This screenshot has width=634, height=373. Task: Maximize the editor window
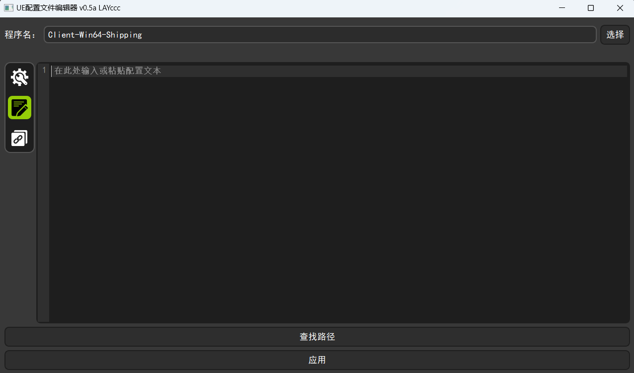click(x=590, y=8)
